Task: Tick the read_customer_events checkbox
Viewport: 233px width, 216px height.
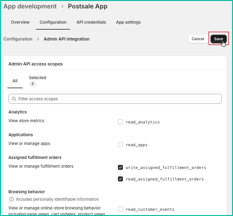Action: pyautogui.click(x=120, y=209)
